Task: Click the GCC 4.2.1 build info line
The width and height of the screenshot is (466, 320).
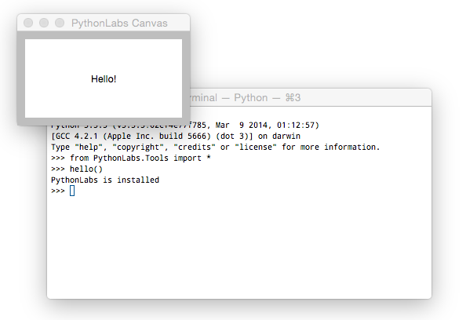Action: click(x=176, y=136)
